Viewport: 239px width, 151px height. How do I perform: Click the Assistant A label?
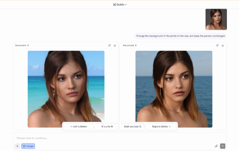pos(22,45)
